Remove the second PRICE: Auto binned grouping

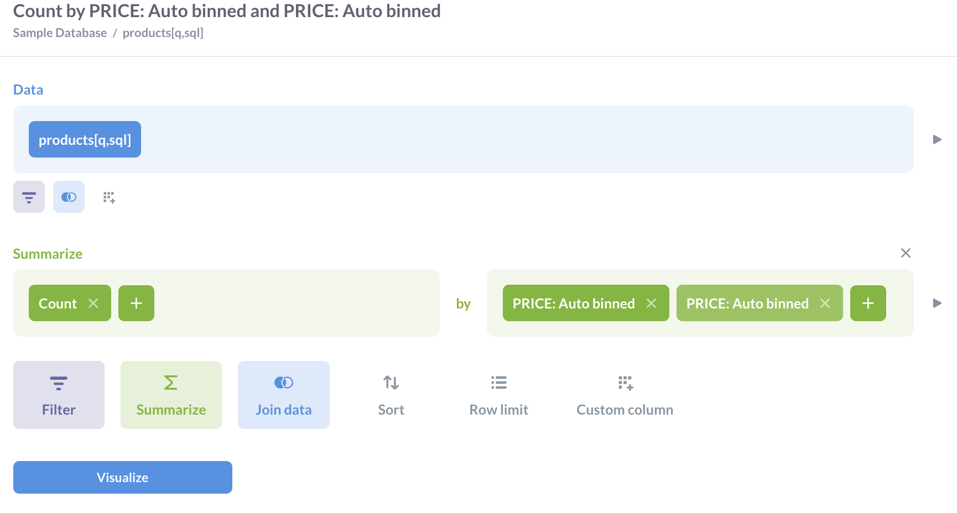point(825,303)
